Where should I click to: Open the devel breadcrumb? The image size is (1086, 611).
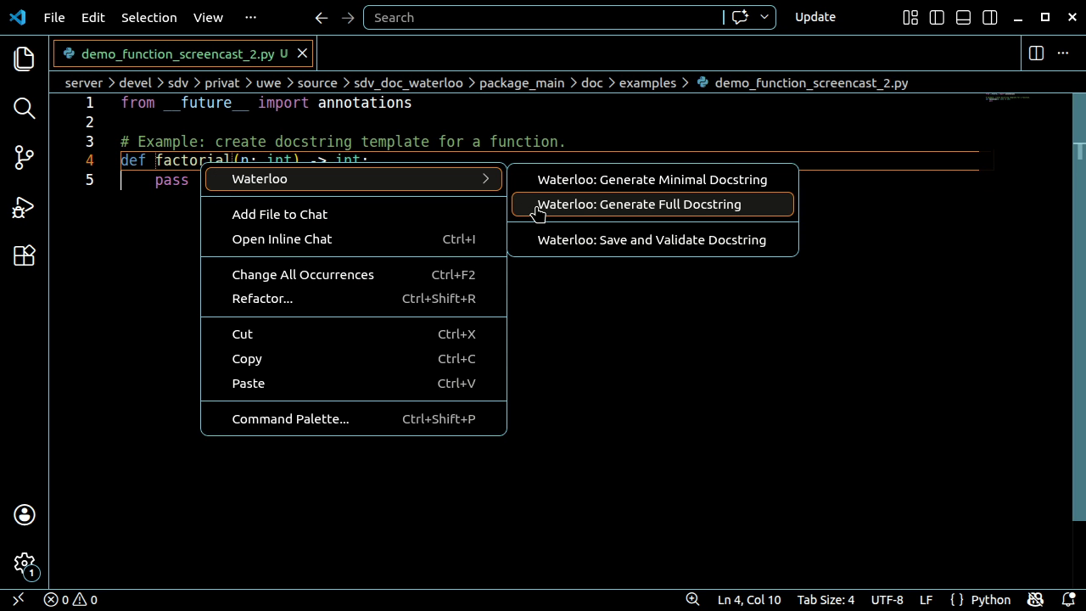[x=135, y=83]
